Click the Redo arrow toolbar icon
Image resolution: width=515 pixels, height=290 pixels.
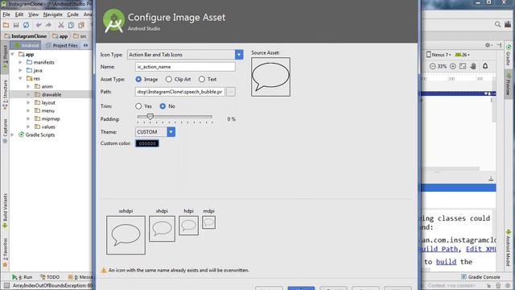point(48,25)
